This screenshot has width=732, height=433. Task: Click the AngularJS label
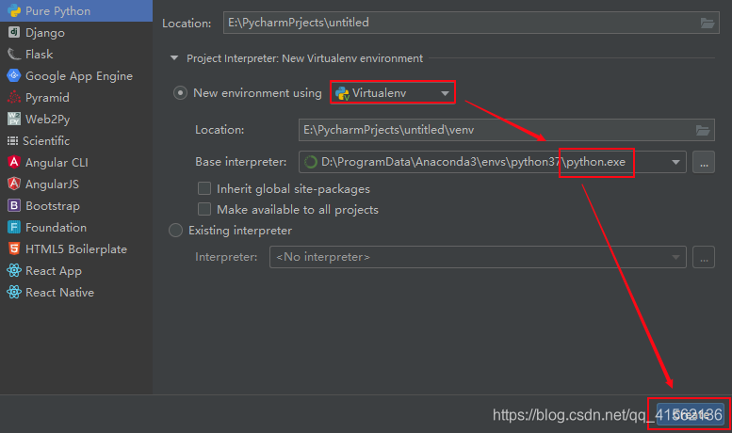[52, 184]
